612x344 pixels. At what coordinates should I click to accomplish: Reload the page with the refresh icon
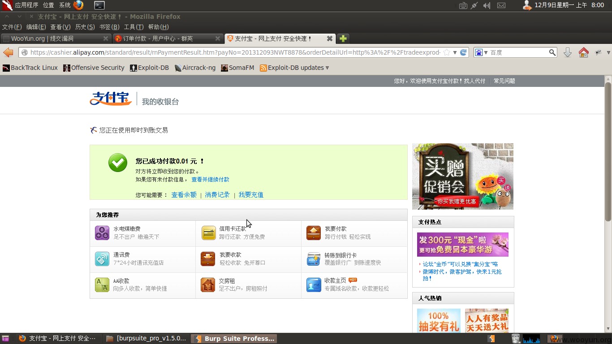click(464, 52)
